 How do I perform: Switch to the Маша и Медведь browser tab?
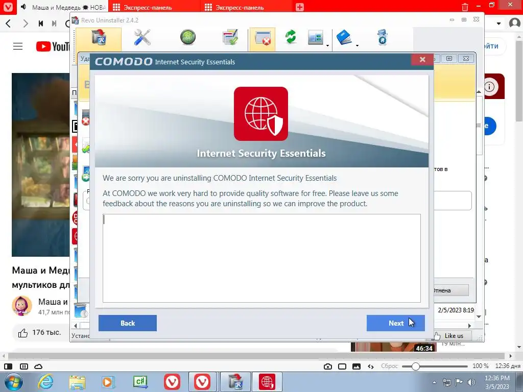click(x=64, y=7)
